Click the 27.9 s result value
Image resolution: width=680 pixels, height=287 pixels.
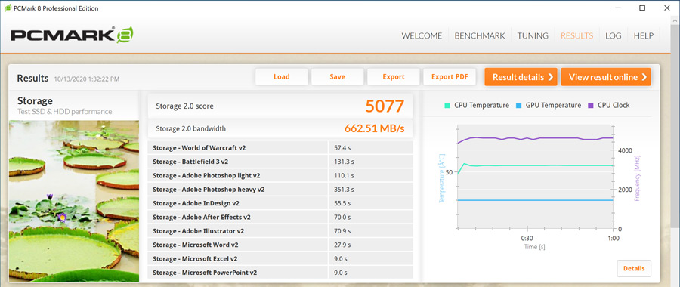[x=342, y=245]
